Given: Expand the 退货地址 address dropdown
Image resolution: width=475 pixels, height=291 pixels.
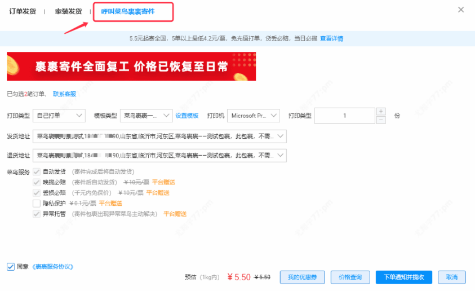Looking at the screenshot, I should [159, 156].
